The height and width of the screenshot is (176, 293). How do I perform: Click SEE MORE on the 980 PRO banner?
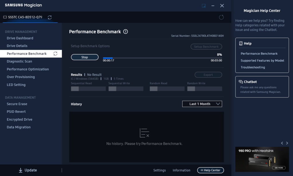[279, 168]
